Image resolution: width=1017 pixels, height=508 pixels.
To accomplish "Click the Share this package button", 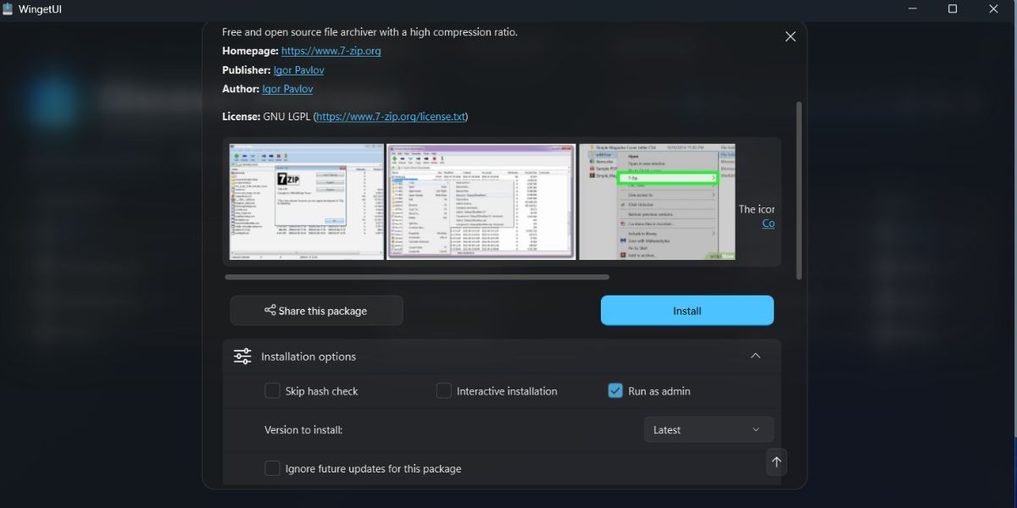I will 316,311.
